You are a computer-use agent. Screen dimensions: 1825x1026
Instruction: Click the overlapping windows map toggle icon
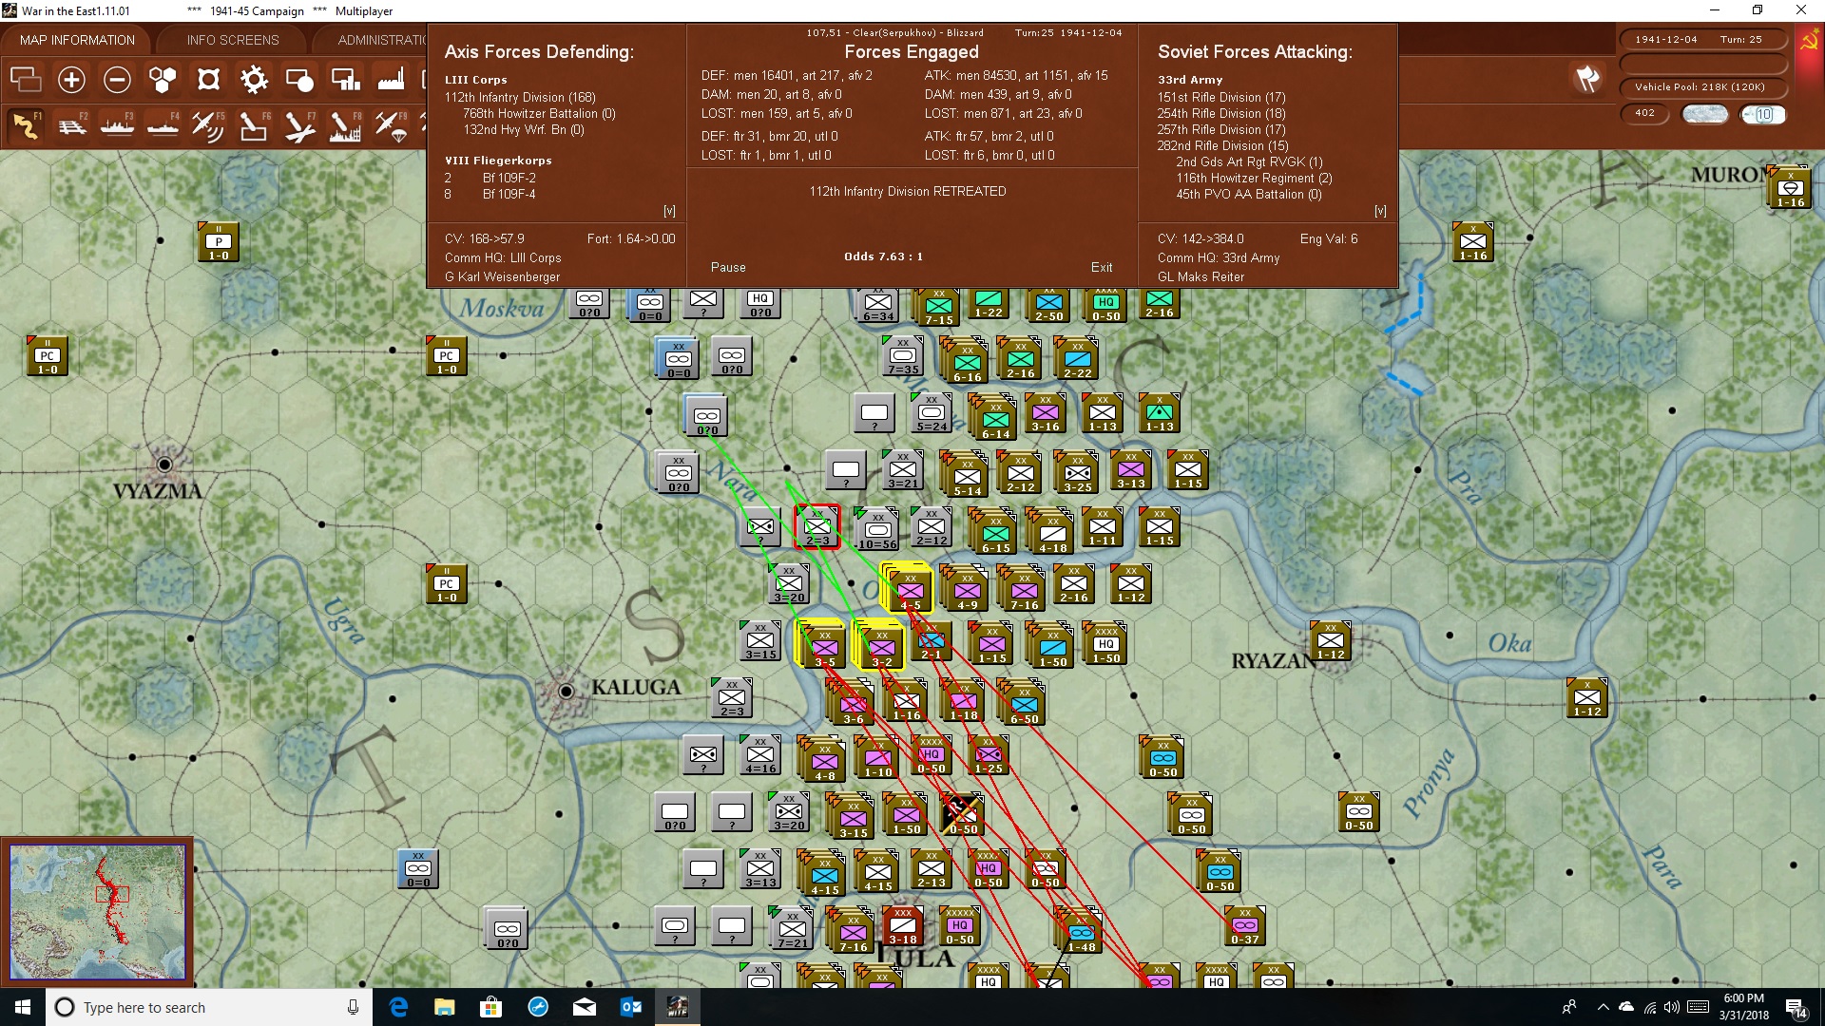coord(26,80)
